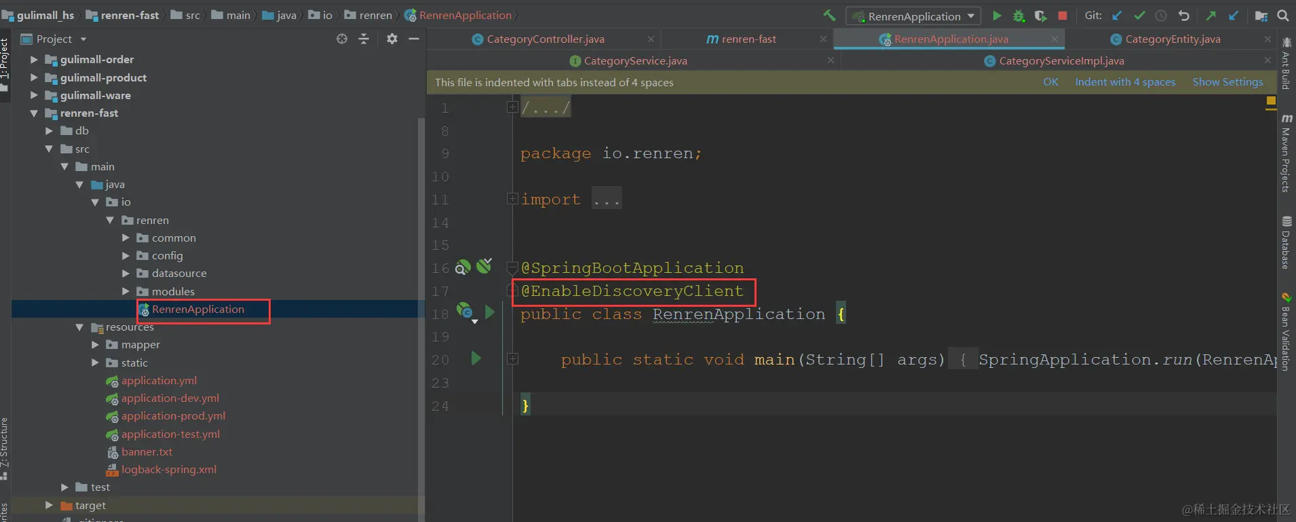
Task: Collapse the resources folder
Action: coord(79,327)
